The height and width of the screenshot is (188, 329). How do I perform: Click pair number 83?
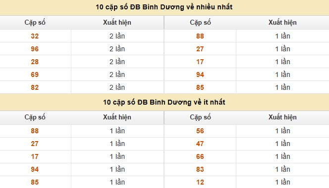(x=200, y=169)
